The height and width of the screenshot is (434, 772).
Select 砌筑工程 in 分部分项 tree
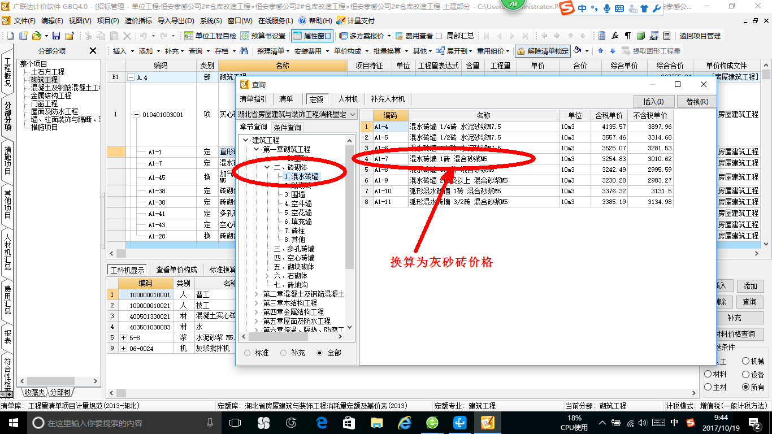44,80
